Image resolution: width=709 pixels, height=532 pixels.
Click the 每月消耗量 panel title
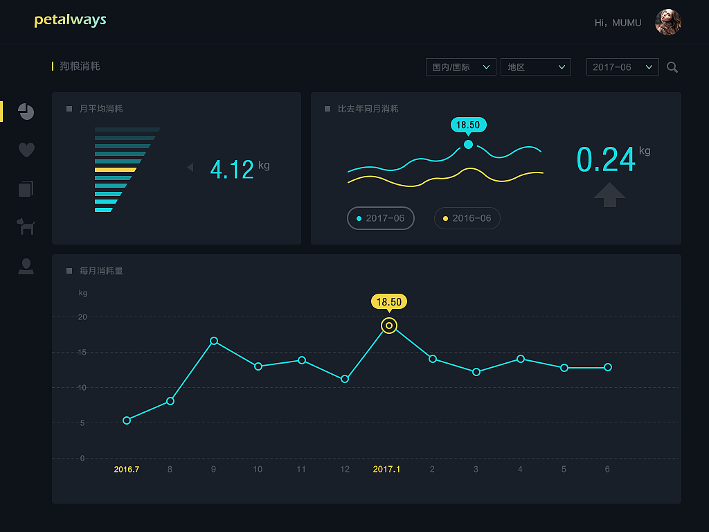click(x=101, y=271)
